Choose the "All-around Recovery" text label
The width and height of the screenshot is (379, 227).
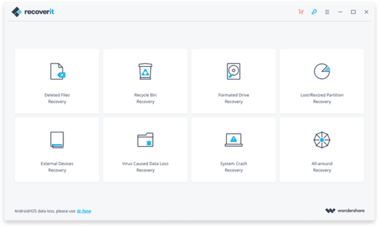click(x=322, y=167)
